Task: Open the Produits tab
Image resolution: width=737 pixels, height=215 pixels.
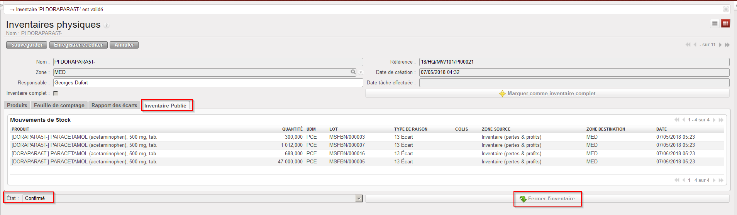Action: (x=17, y=105)
